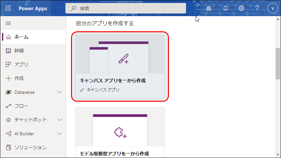Click the 検索 search field
Image resolution: width=281 pixels, height=158 pixels.
pos(126,8)
